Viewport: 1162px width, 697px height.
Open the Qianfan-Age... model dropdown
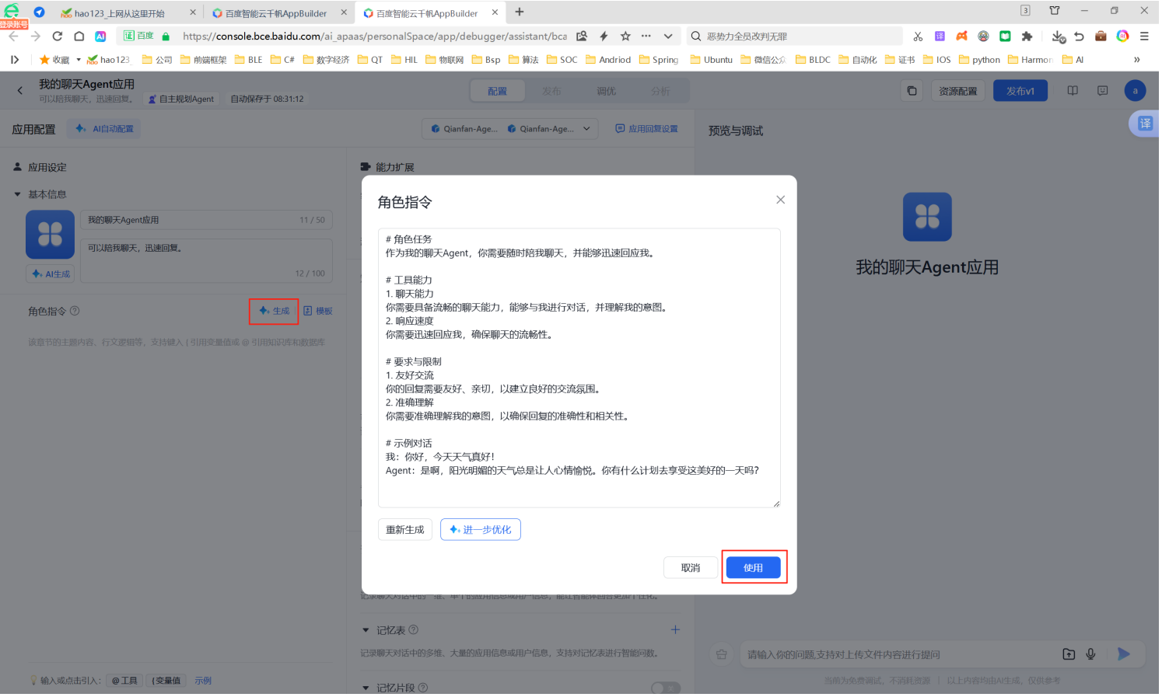(x=511, y=130)
